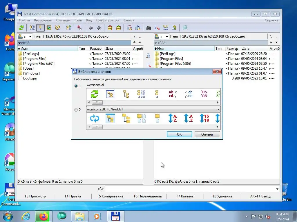Enable thumbnail view in main toolbar
Image resolution: width=297 pixels, height=222 pixels.
coord(49,28)
